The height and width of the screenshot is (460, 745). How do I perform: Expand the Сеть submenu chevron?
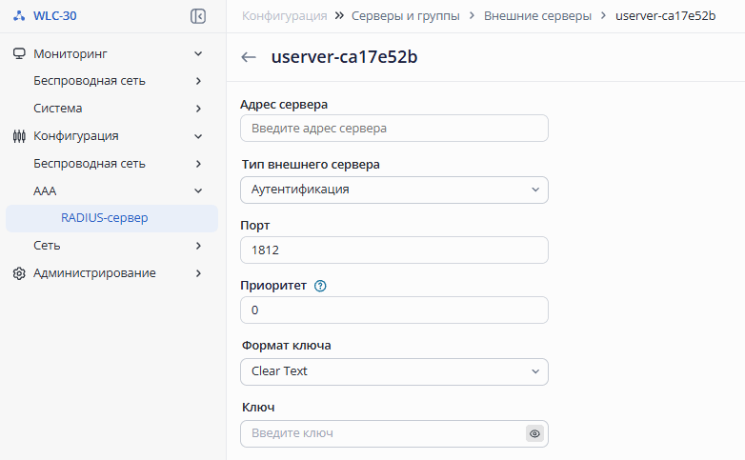coord(198,246)
